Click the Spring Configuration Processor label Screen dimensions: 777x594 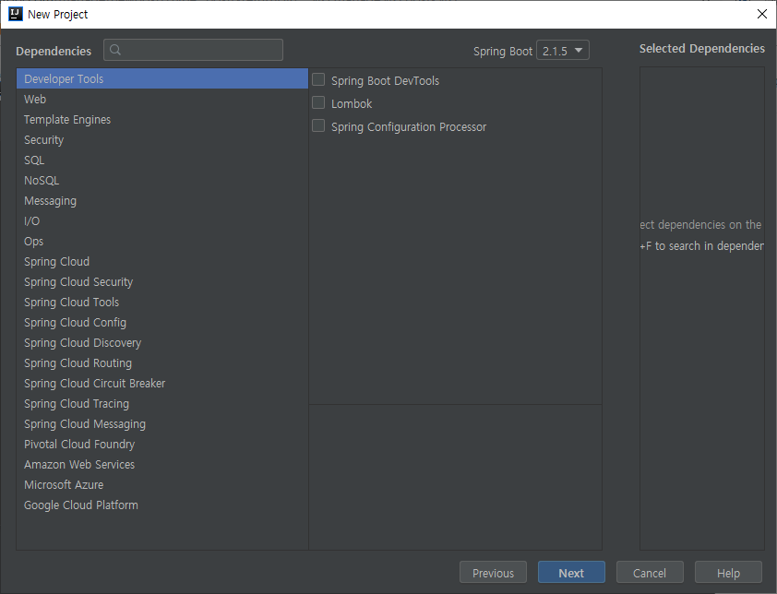click(409, 127)
